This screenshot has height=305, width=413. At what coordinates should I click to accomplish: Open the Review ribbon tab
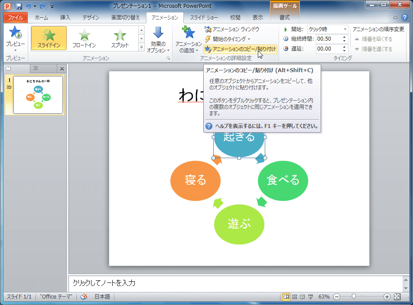(x=235, y=18)
